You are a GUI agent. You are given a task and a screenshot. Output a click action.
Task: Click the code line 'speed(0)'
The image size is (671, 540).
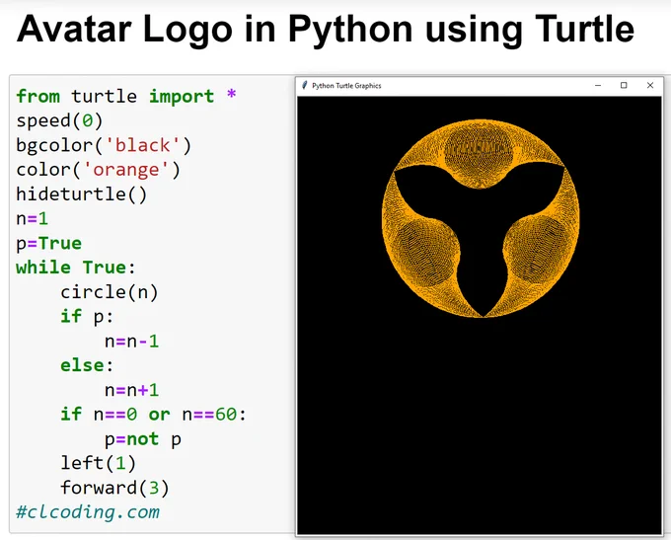(x=59, y=120)
